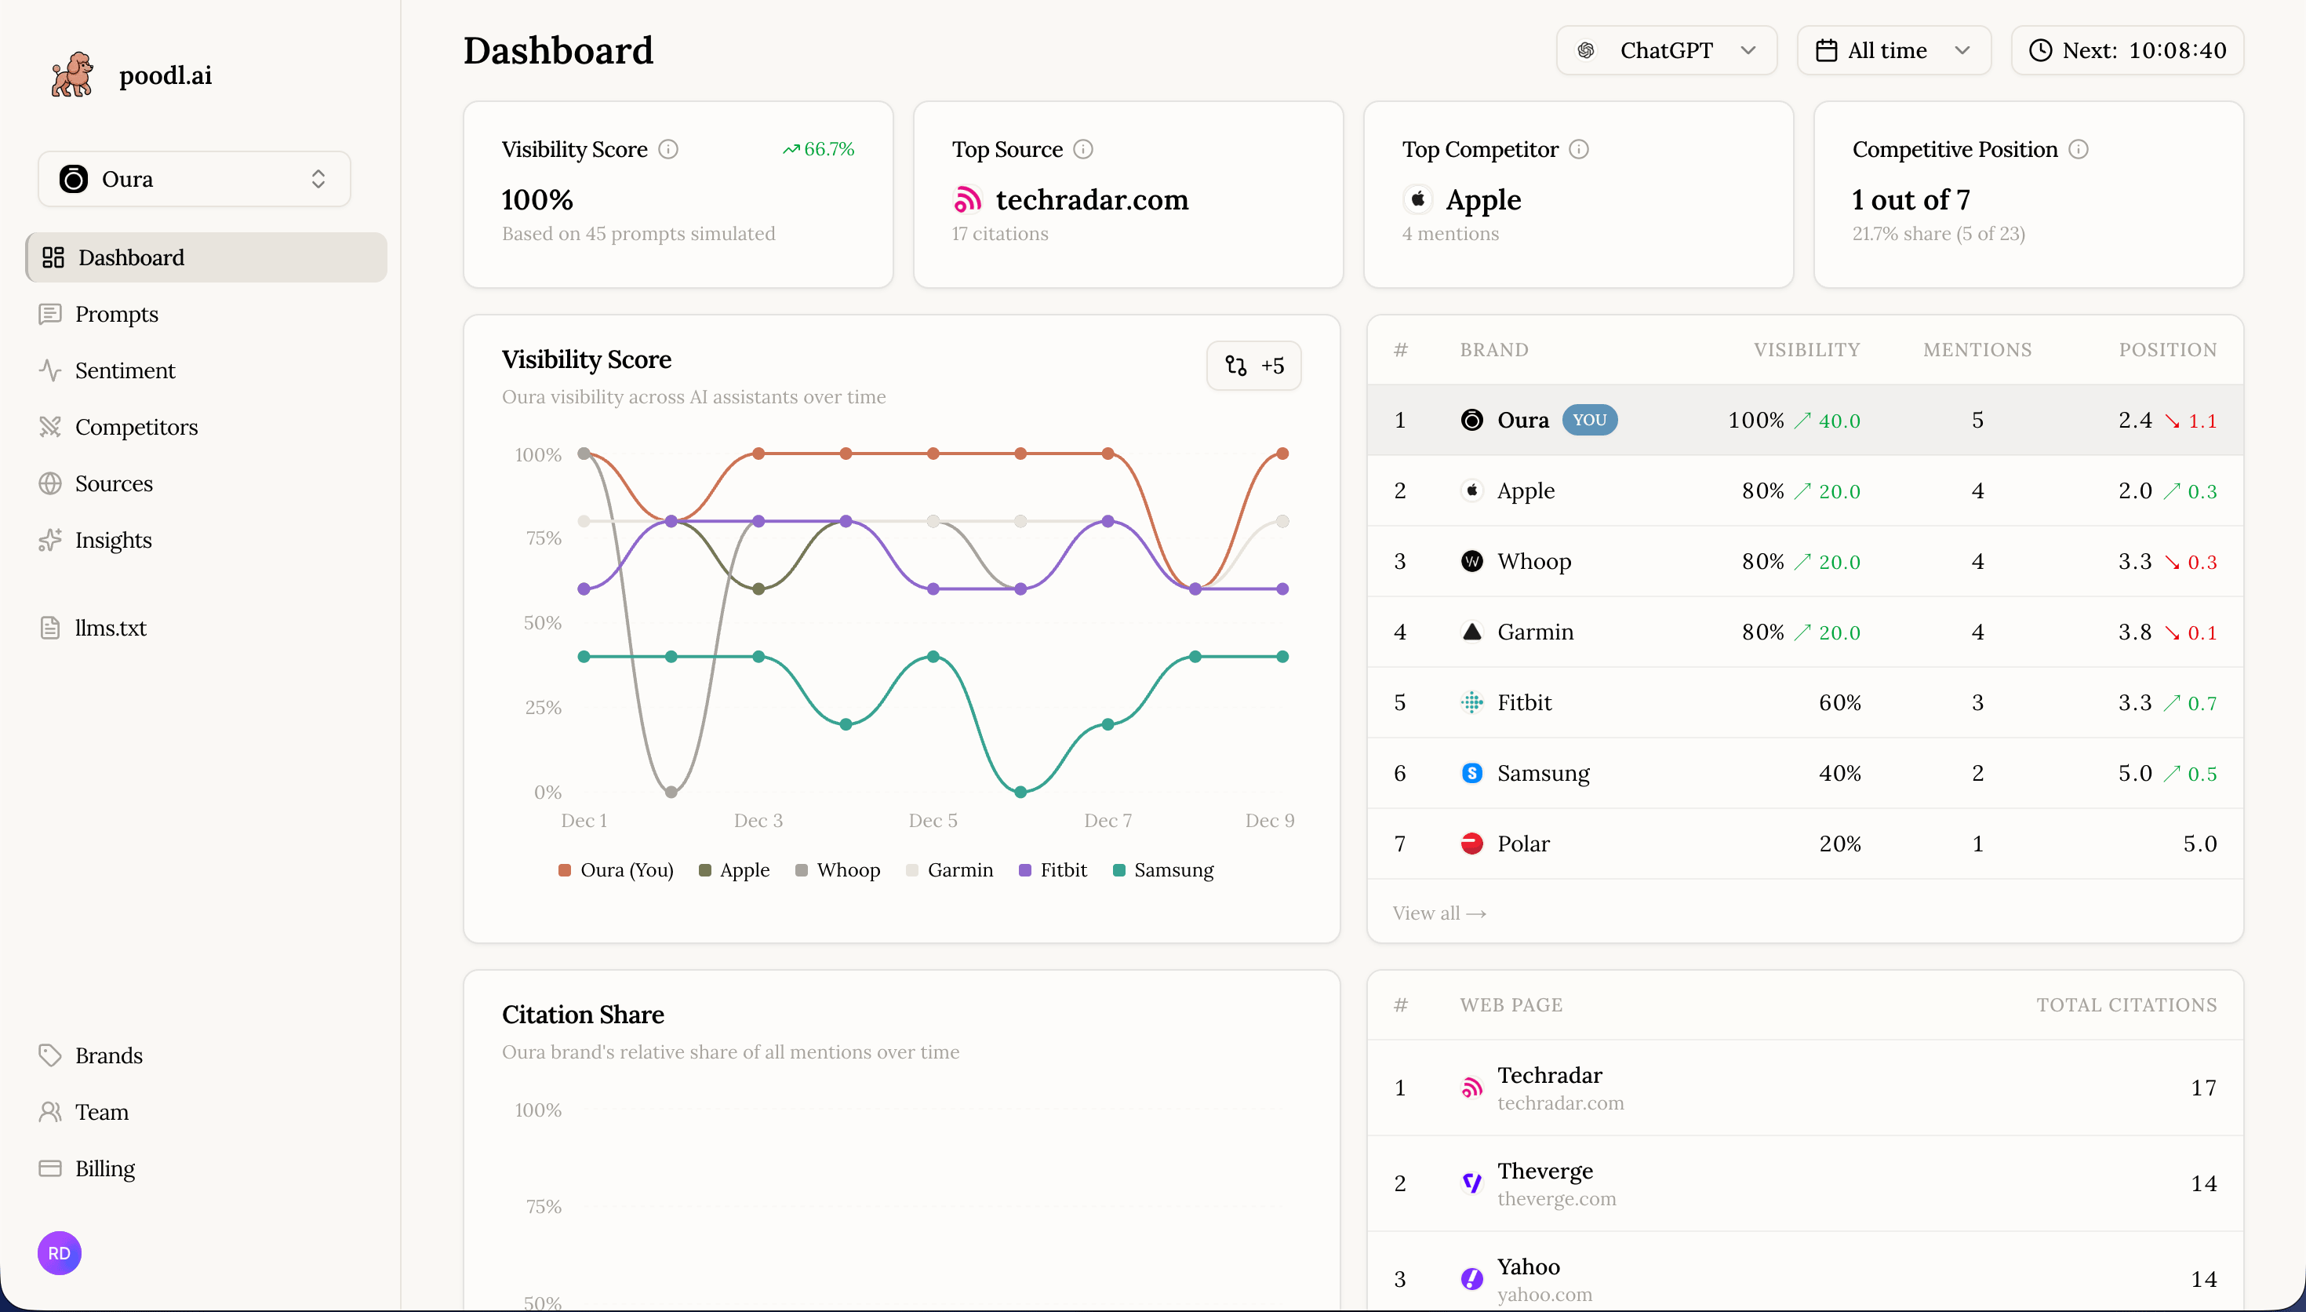
Task: Open Billing via the credit card icon
Action: [x=51, y=1168]
